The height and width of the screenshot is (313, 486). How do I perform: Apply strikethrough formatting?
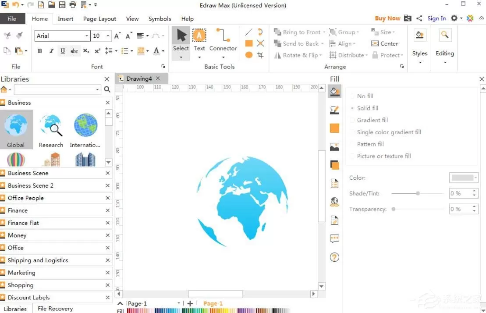coord(74,51)
